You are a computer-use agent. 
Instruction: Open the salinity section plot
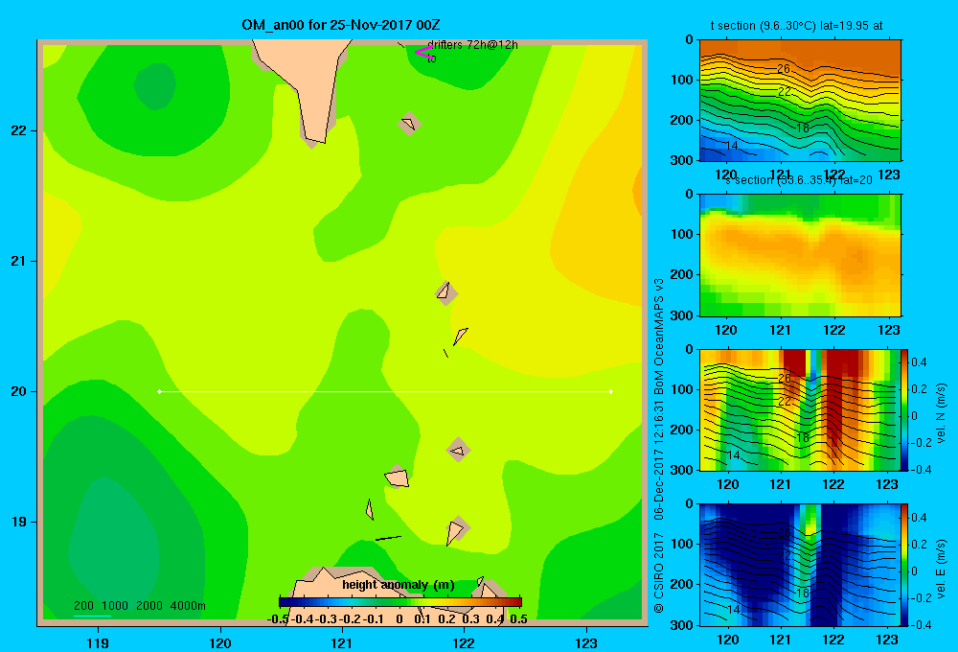click(x=800, y=255)
